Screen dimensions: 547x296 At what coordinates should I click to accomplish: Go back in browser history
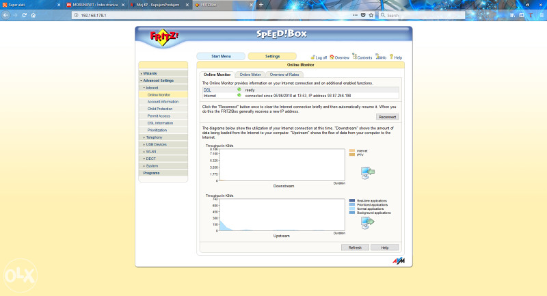(x=5, y=15)
